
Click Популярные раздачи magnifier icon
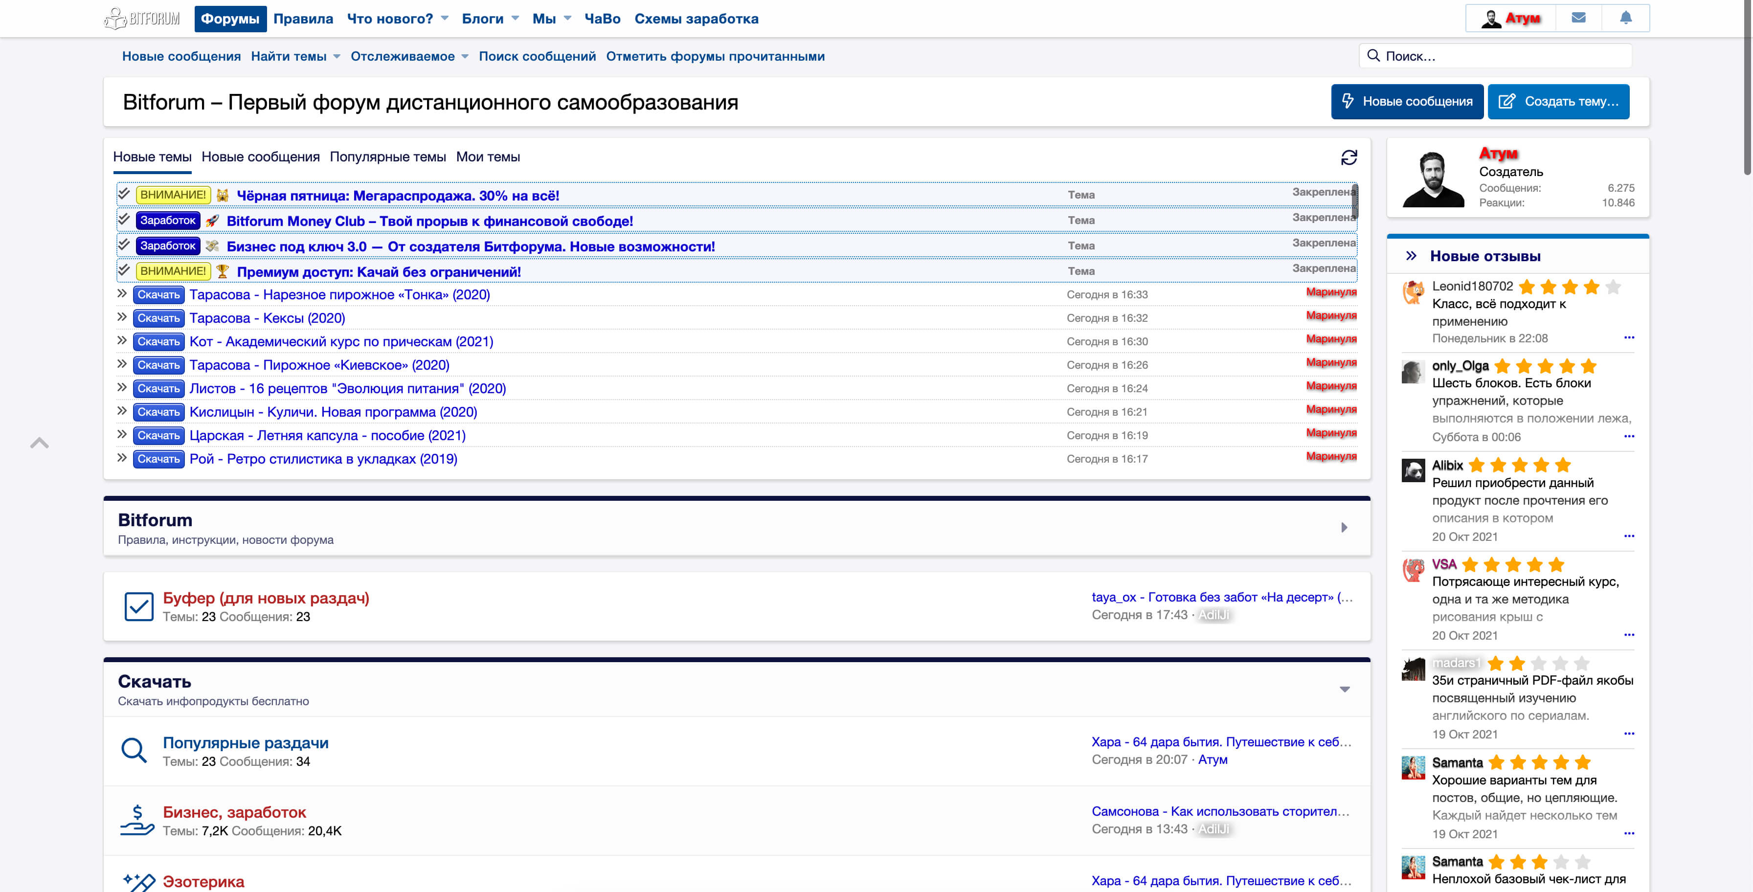[x=134, y=751]
